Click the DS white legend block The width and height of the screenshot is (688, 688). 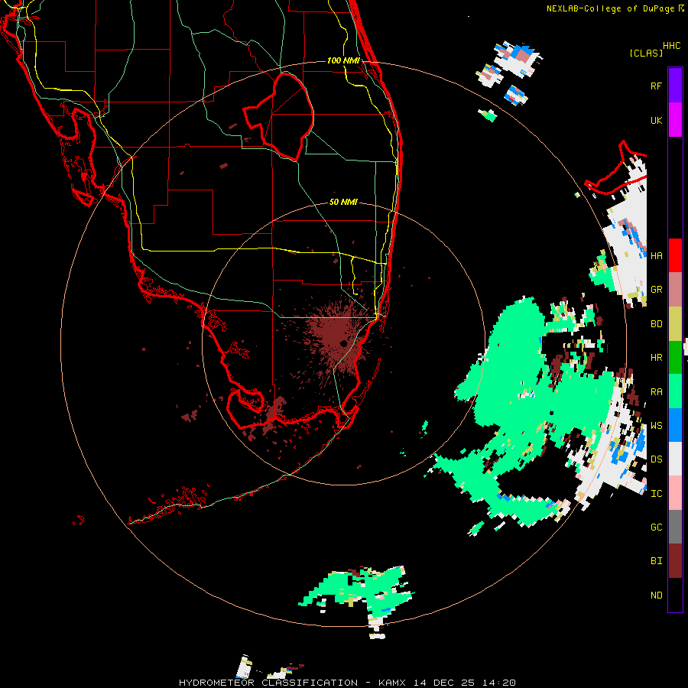(675, 459)
